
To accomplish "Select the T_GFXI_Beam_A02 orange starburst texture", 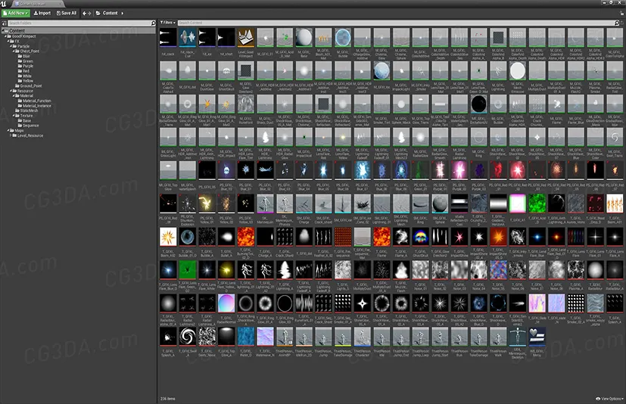I will [168, 237].
